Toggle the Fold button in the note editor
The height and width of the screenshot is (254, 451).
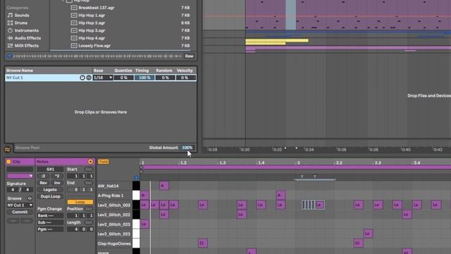tap(104, 162)
